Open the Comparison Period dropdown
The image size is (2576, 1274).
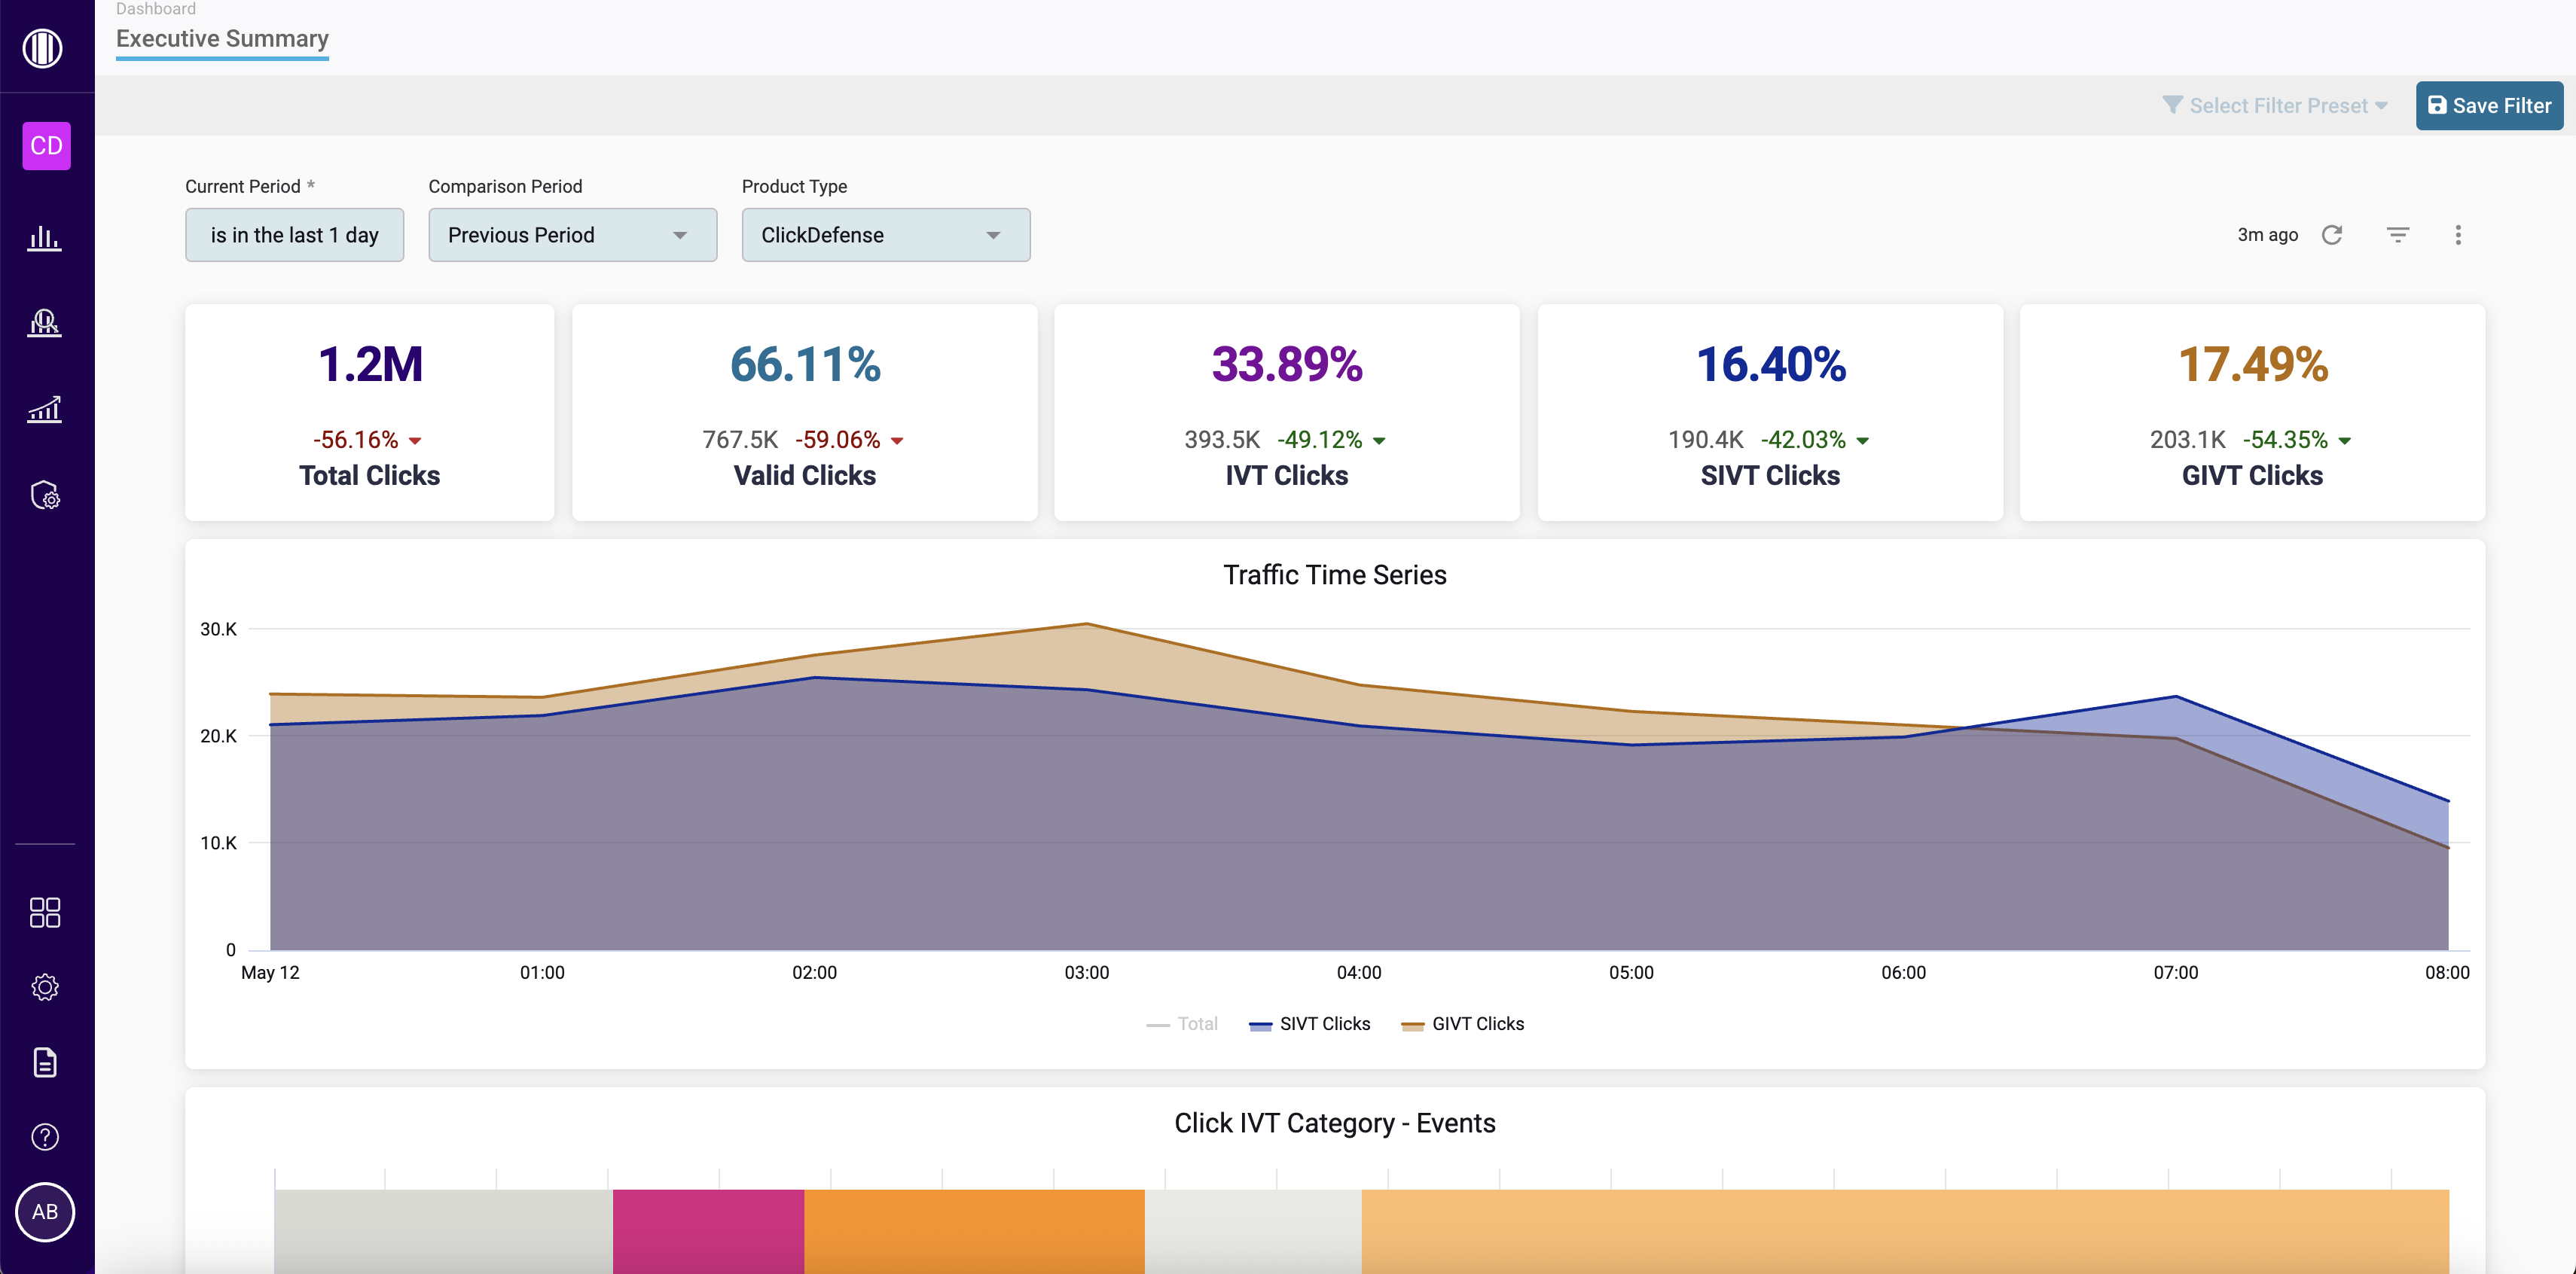(x=572, y=234)
